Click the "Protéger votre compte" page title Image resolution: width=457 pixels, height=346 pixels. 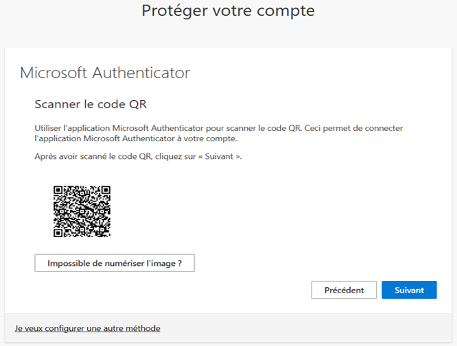click(x=228, y=11)
